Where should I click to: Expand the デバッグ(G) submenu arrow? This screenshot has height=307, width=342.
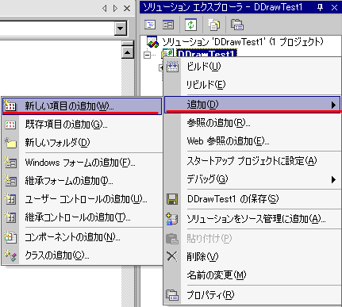(x=333, y=179)
